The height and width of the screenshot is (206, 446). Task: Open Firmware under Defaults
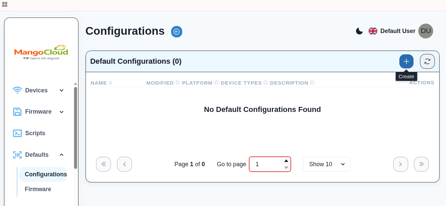coord(38,189)
